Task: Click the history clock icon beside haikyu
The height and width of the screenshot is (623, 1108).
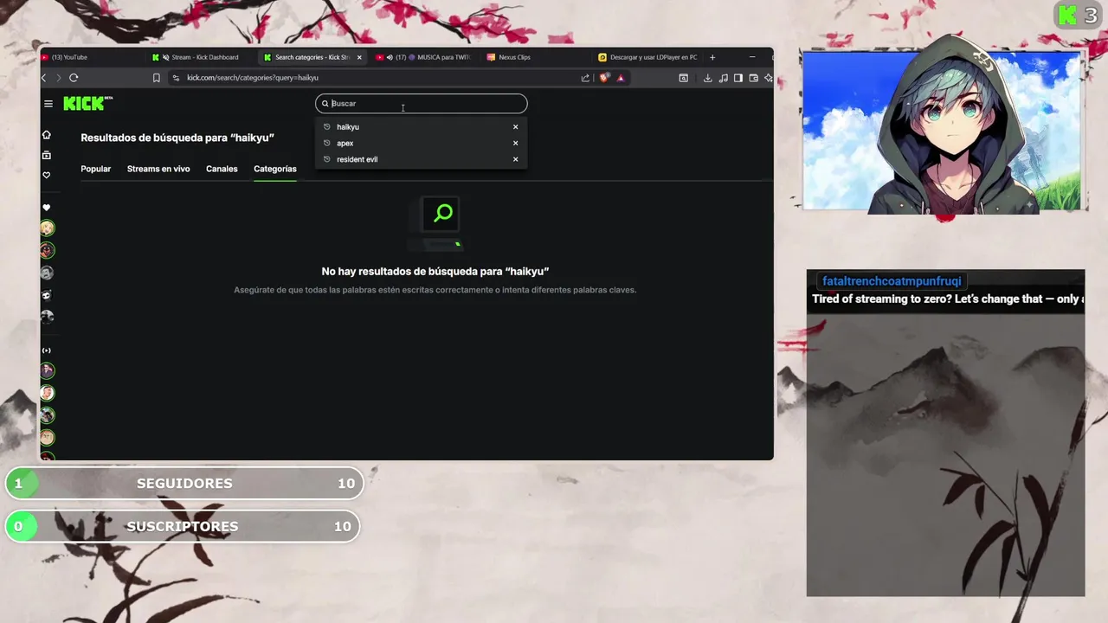Action: tap(327, 127)
